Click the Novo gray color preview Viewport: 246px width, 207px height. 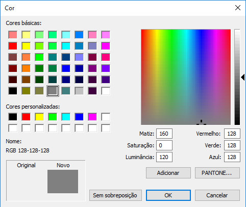pos(63,182)
